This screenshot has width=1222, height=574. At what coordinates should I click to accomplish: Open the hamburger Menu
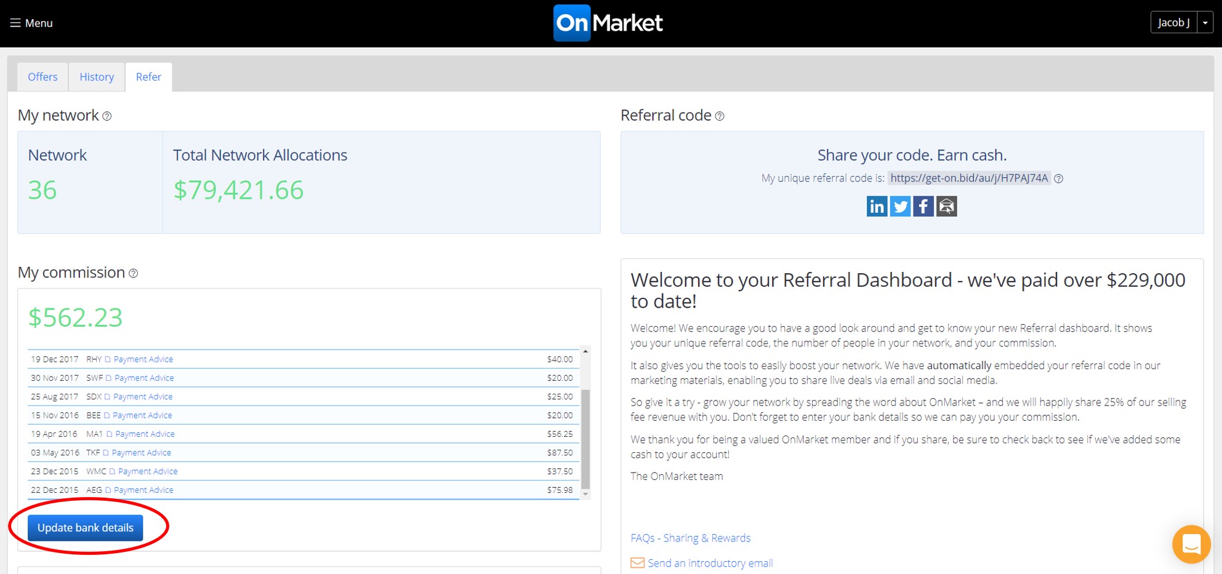[31, 23]
